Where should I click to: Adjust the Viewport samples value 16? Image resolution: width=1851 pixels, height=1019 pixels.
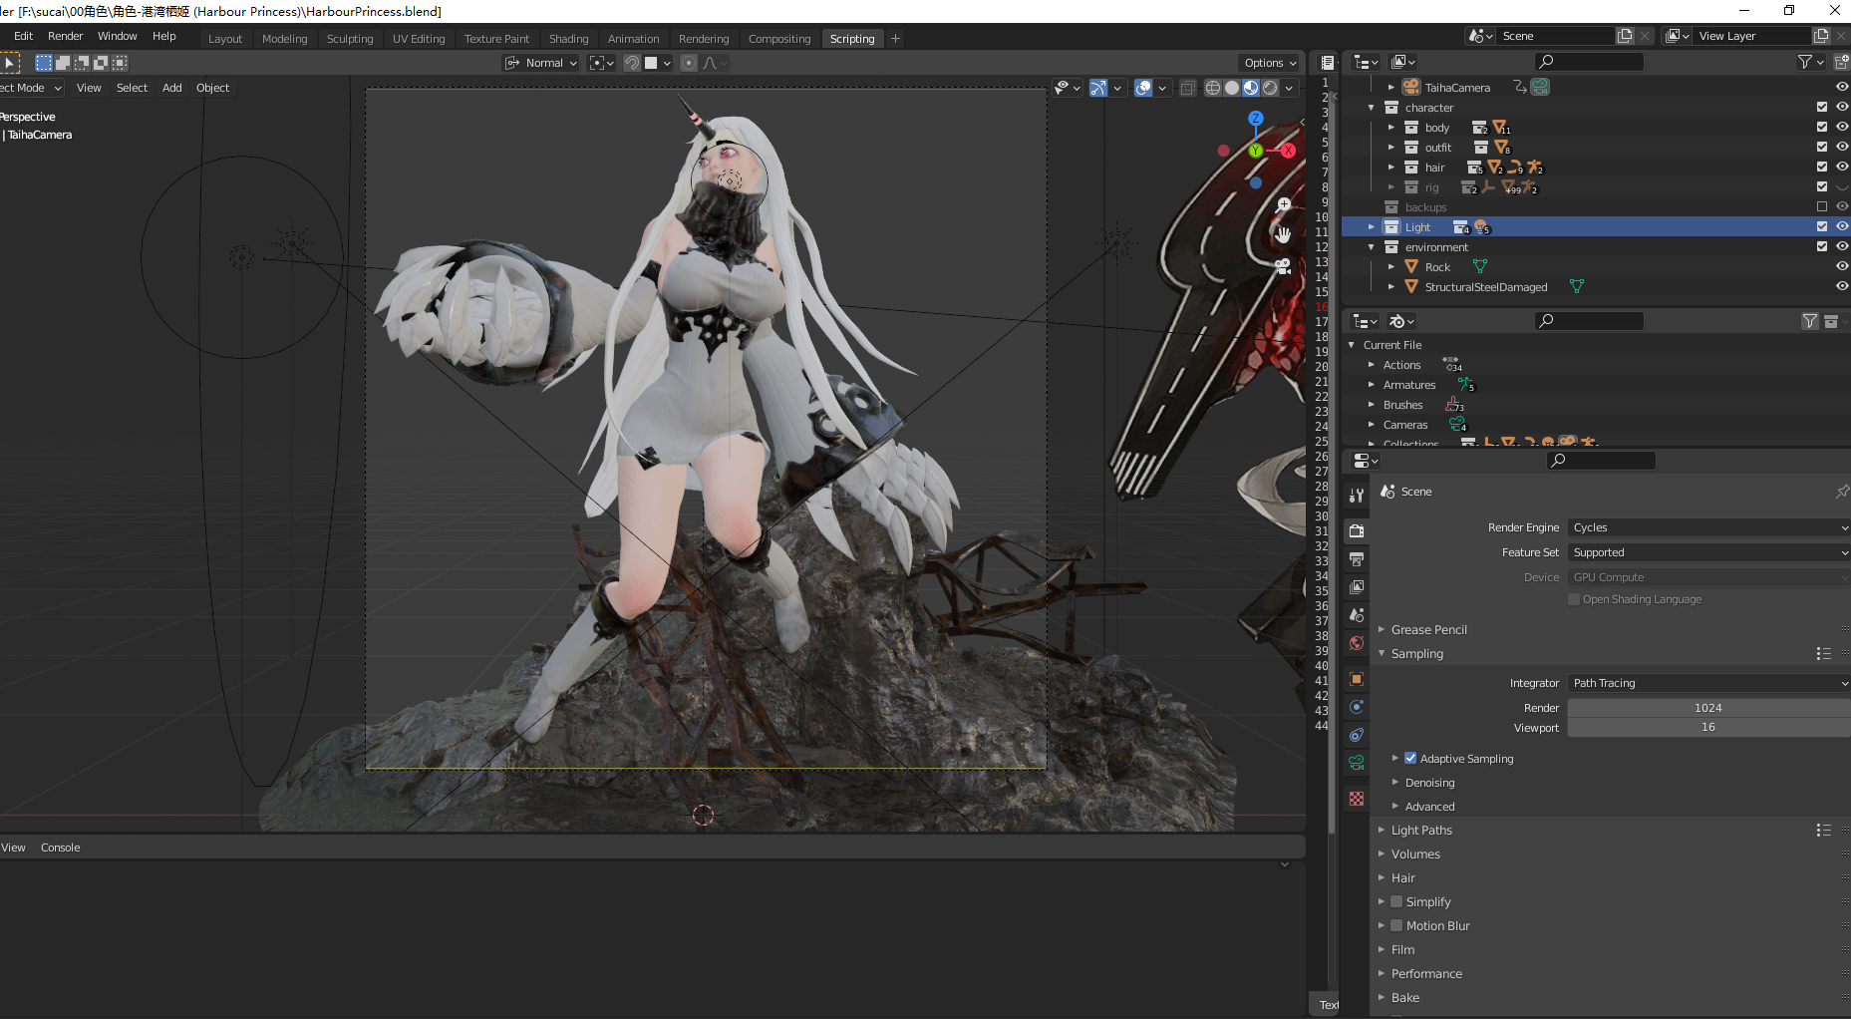1708,727
